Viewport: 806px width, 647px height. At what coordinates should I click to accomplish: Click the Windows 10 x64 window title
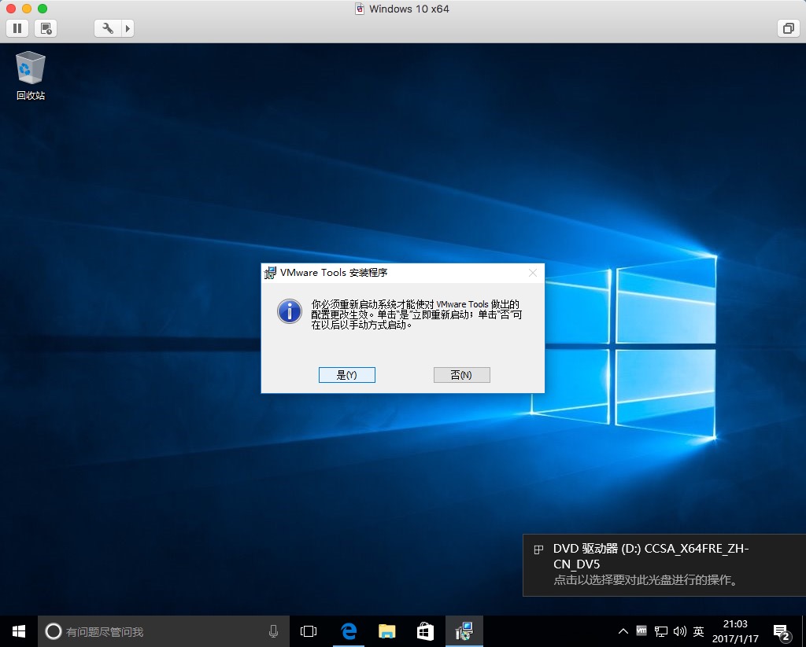tap(409, 9)
